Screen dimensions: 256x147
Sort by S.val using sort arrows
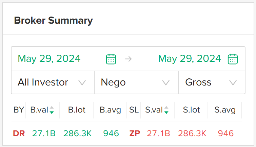[166, 110]
